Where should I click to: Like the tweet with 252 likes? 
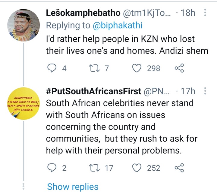tap(137, 168)
